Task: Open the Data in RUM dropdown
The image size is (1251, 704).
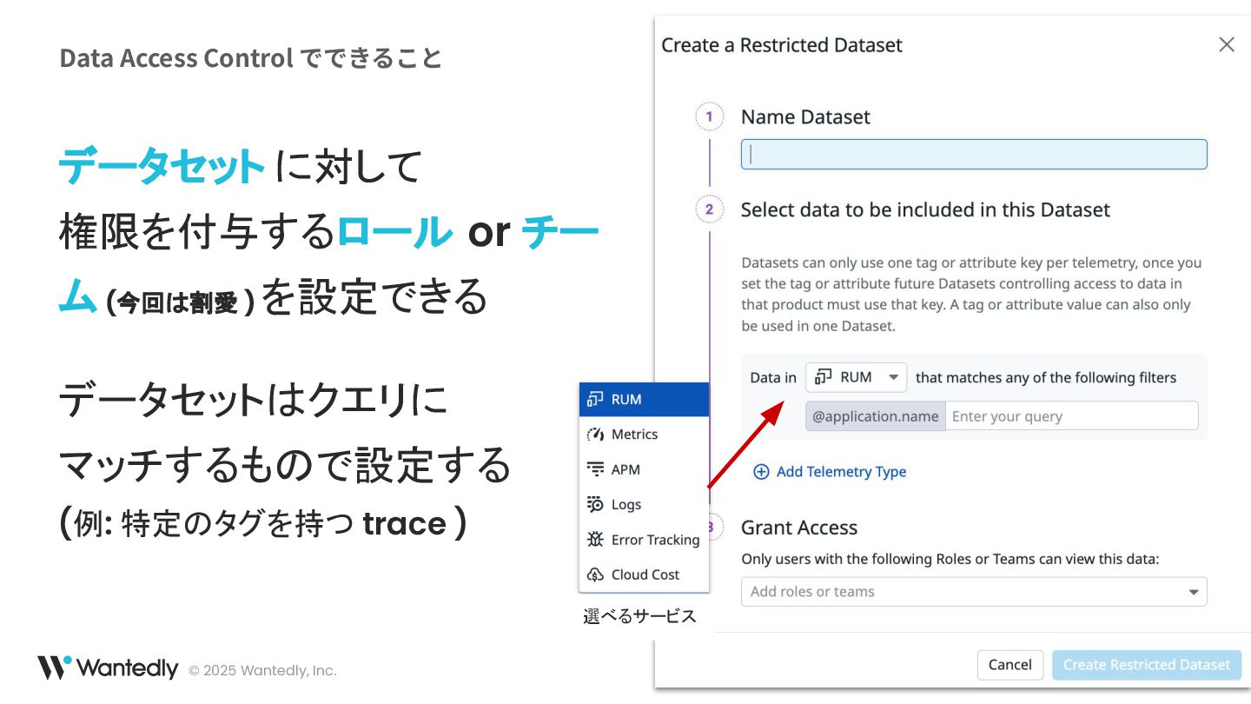Action: coord(857,377)
